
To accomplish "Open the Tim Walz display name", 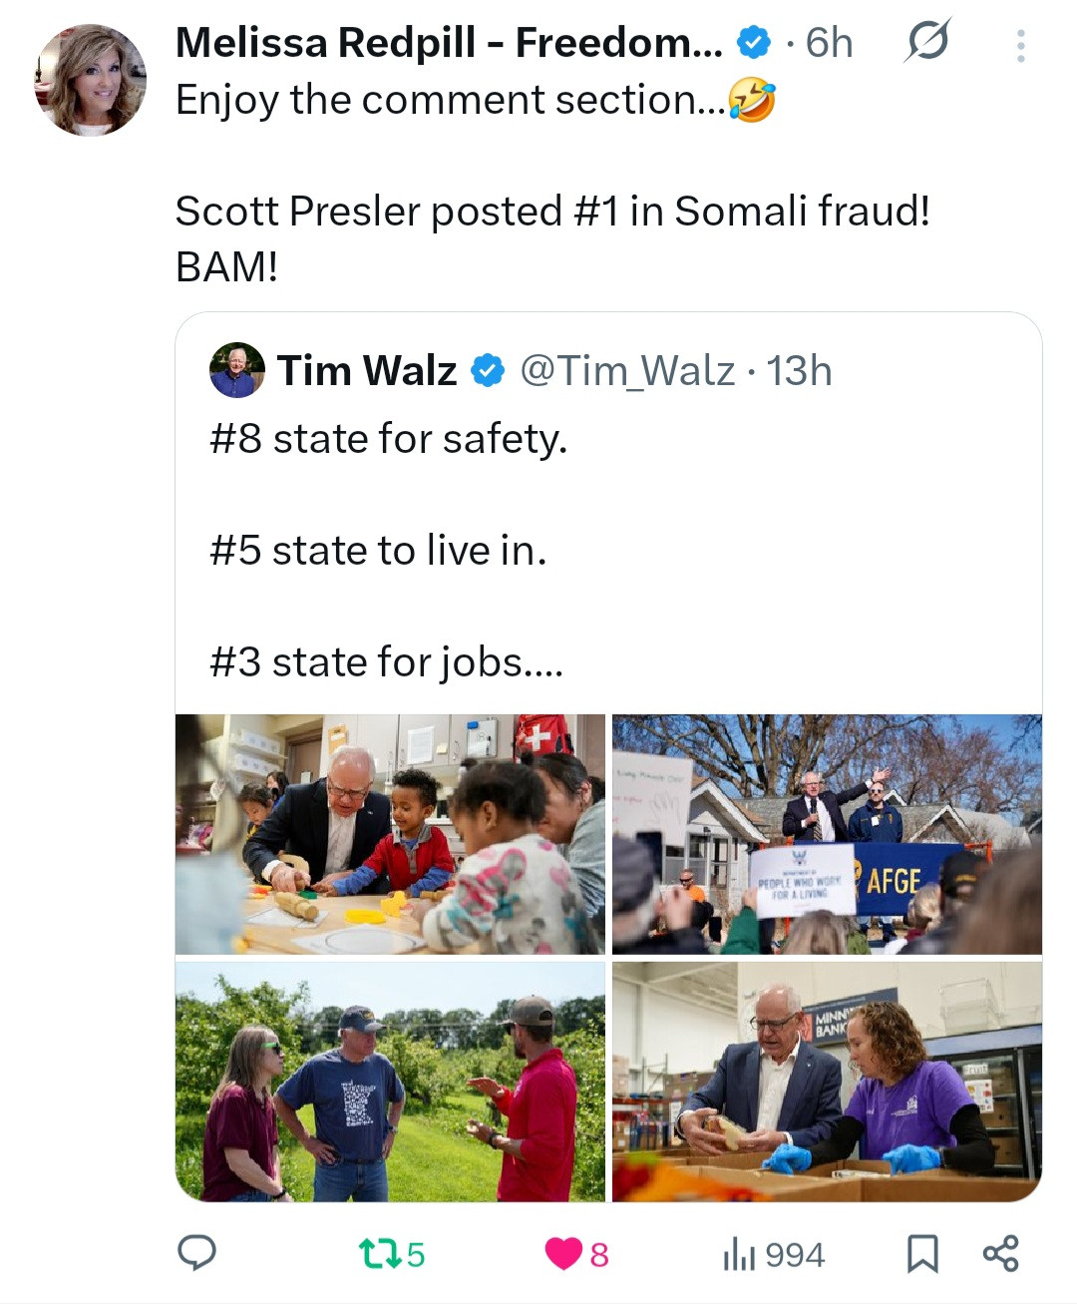I will (x=366, y=371).
